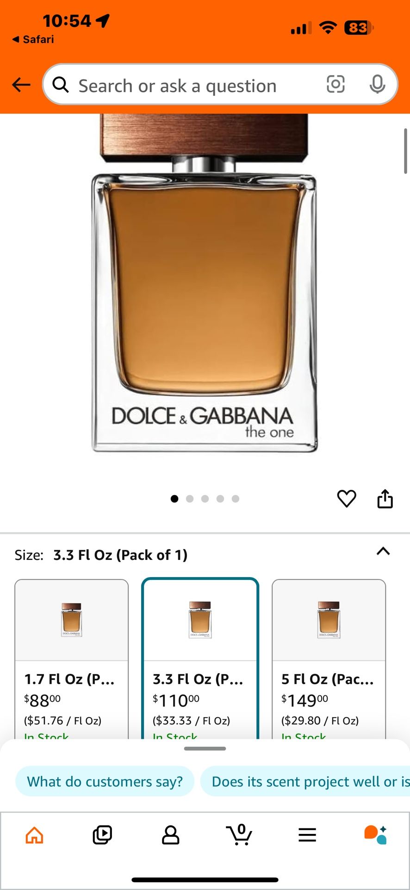Viewport: 410px width, 890px height.
Task: Tap "What do customers say?" suggestion
Action: click(105, 782)
